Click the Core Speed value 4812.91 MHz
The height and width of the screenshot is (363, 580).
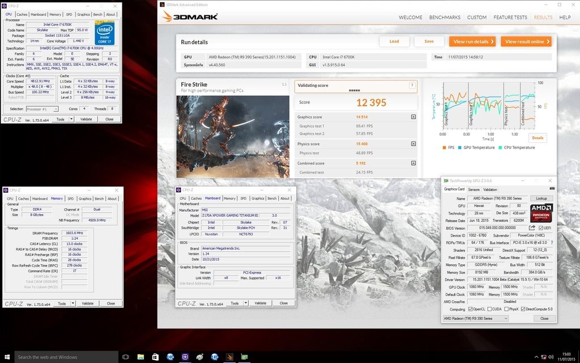(x=41, y=81)
